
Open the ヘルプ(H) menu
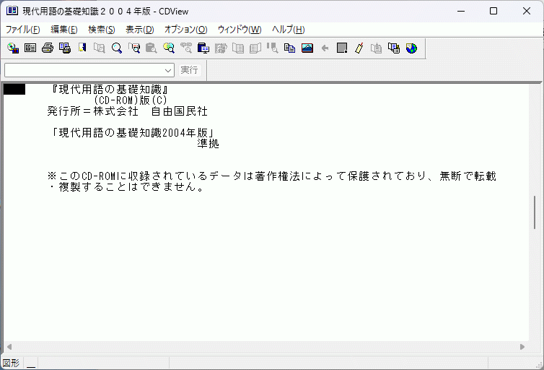289,30
